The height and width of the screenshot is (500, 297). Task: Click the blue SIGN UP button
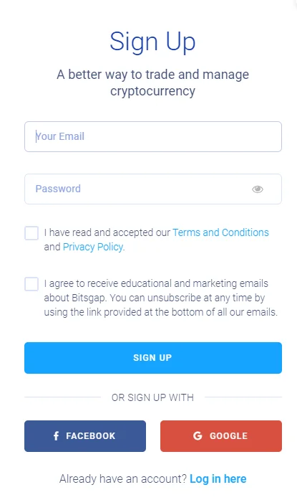(x=153, y=358)
